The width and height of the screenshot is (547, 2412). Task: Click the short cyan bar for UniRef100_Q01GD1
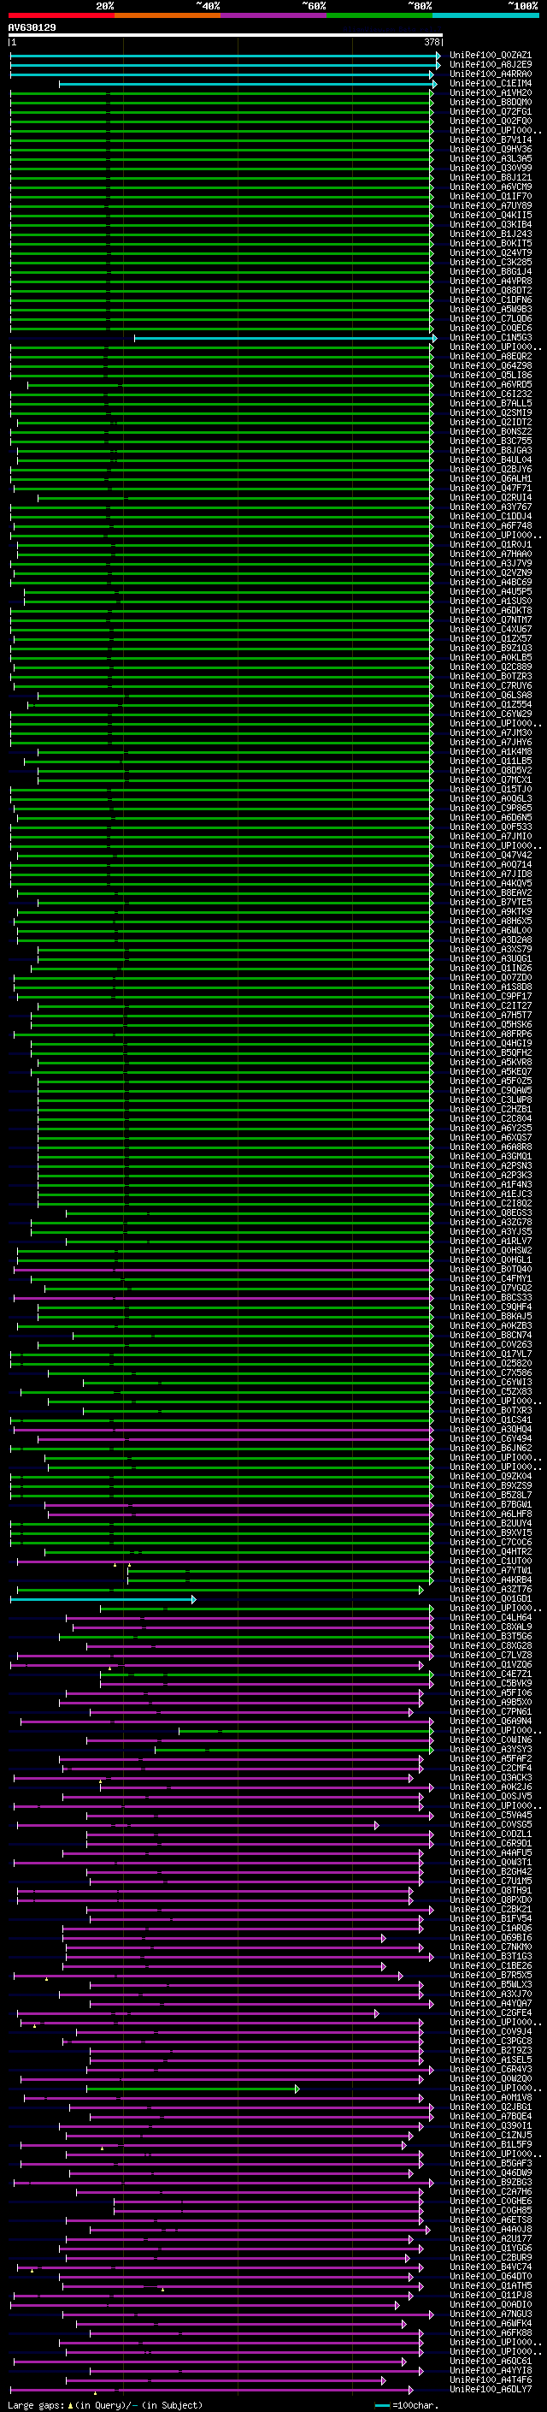pos(103,1599)
